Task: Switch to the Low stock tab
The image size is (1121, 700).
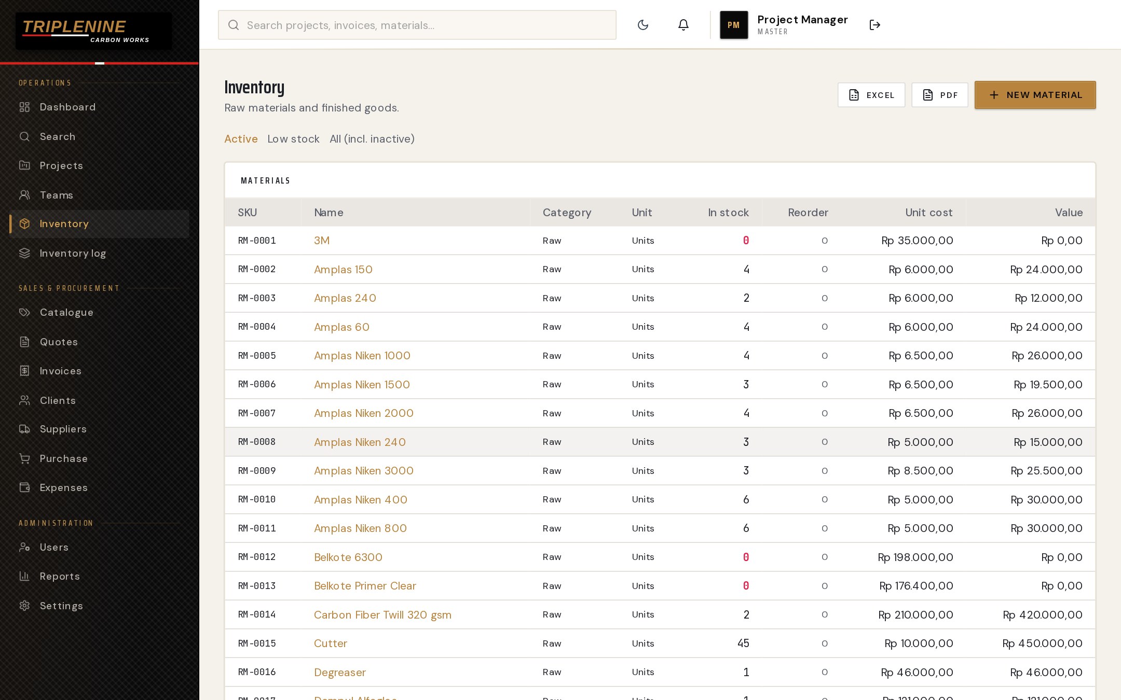Action: point(293,139)
